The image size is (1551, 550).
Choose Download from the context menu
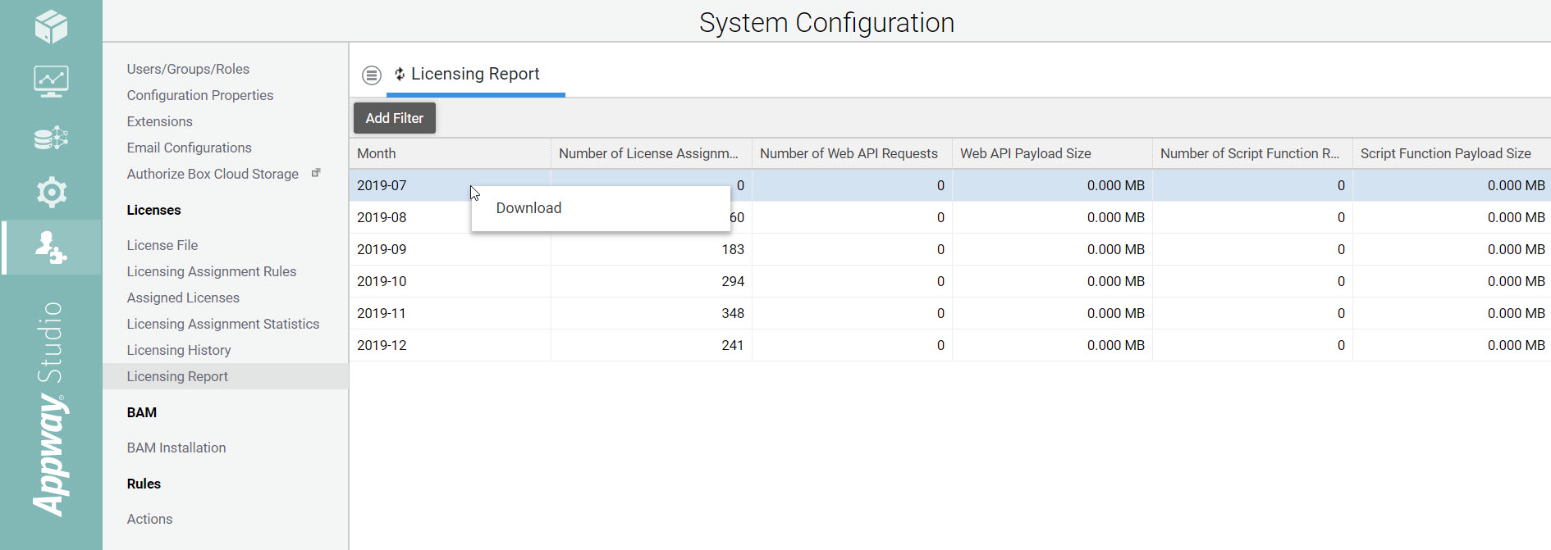[x=528, y=208]
